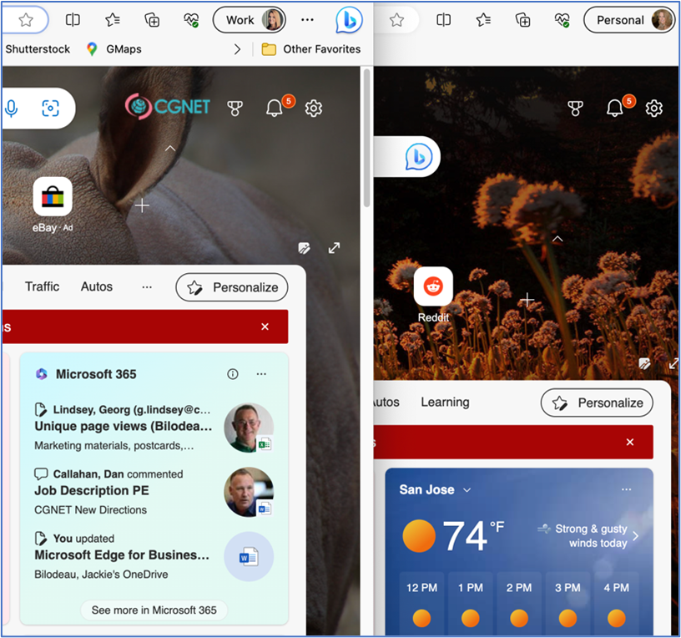Click Personalize button in the Work window
Image resolution: width=681 pixels, height=638 pixels.
232,287
